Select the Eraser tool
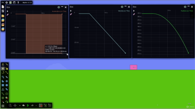Image resolution: width=195 pixels, height=109 pixels. [x=7, y=77]
